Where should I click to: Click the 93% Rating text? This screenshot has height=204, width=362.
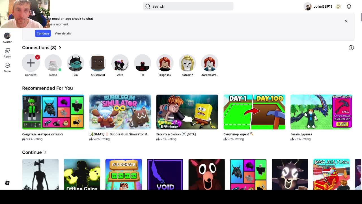pos(34,139)
